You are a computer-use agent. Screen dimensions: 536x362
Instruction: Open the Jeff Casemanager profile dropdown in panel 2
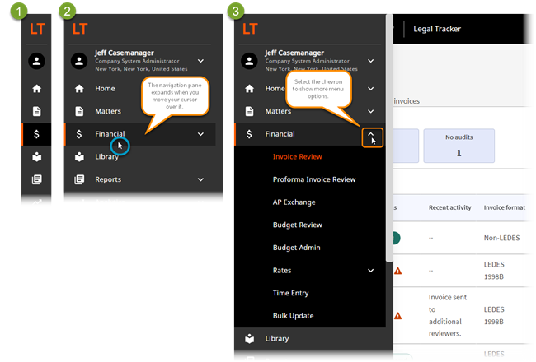199,61
